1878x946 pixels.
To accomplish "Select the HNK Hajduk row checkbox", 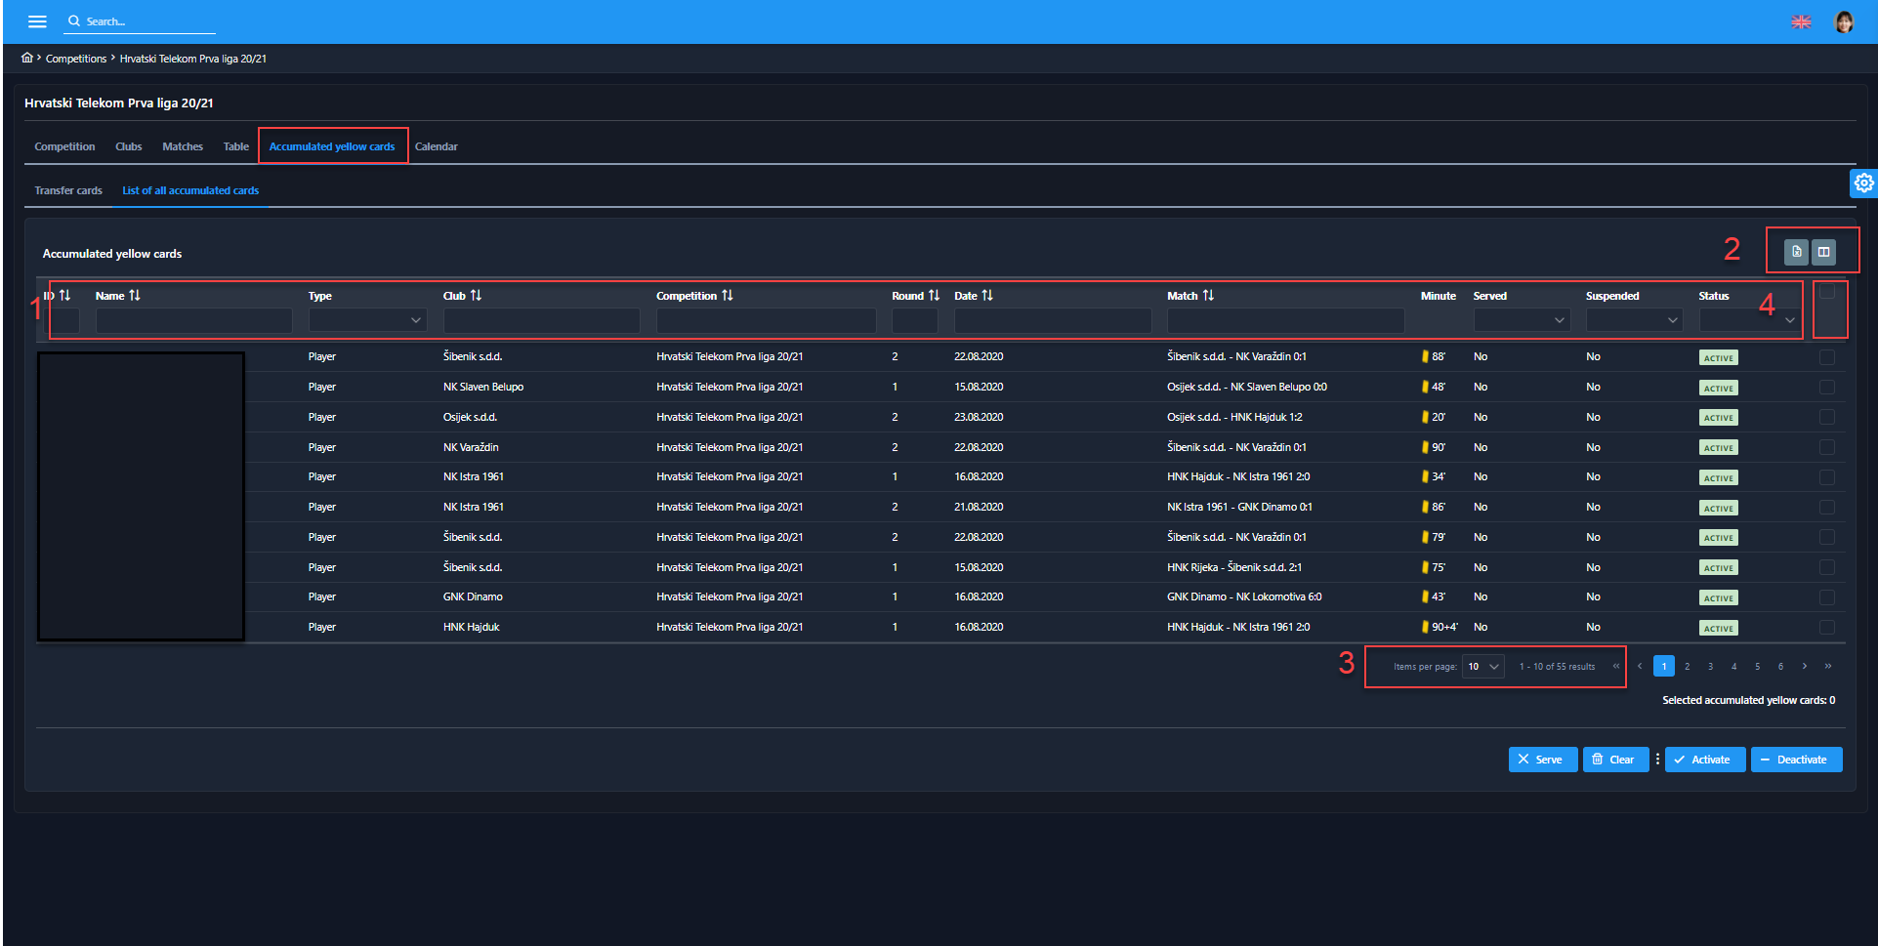I will [x=1827, y=628].
